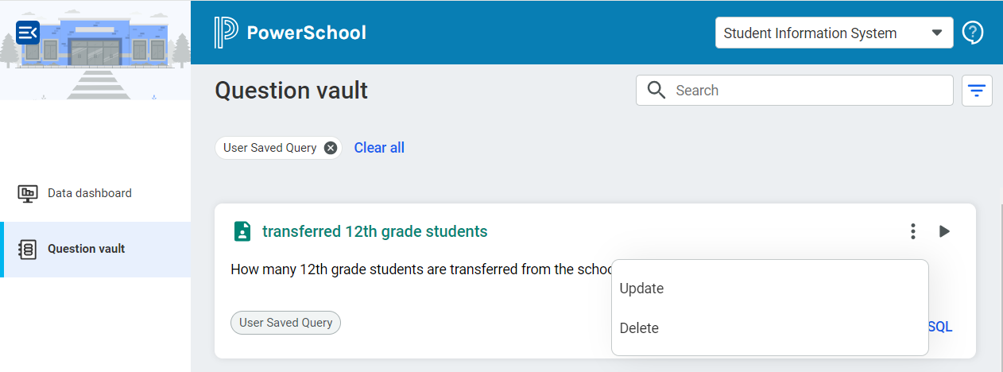Click the search magnifier icon
The image size is (1003, 372).
[656, 91]
